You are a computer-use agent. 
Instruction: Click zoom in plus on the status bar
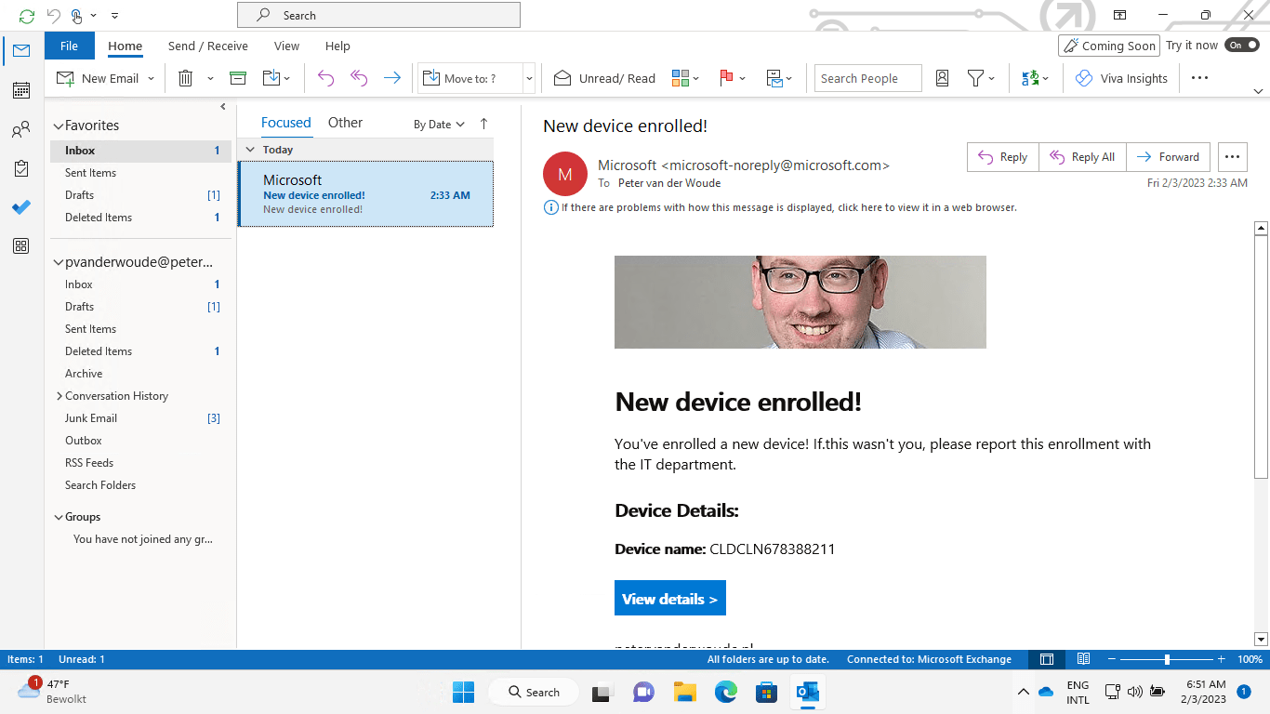[1221, 659]
